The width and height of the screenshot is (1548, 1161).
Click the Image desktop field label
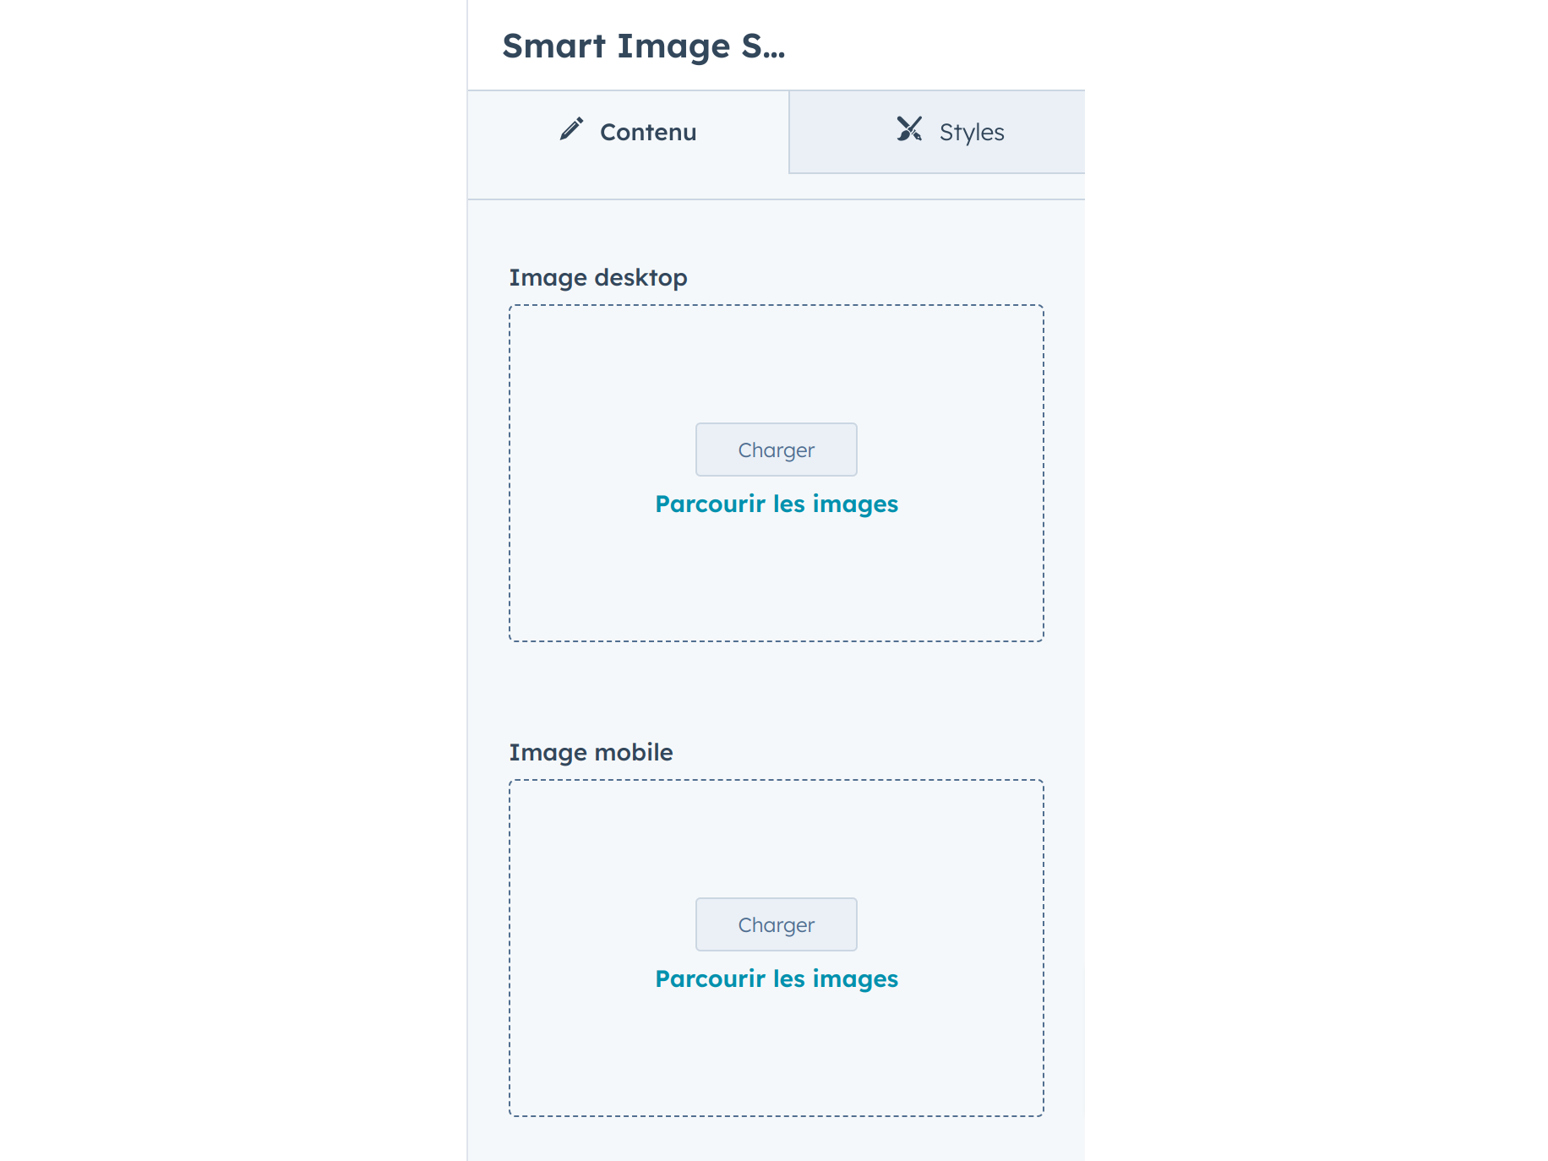(597, 277)
